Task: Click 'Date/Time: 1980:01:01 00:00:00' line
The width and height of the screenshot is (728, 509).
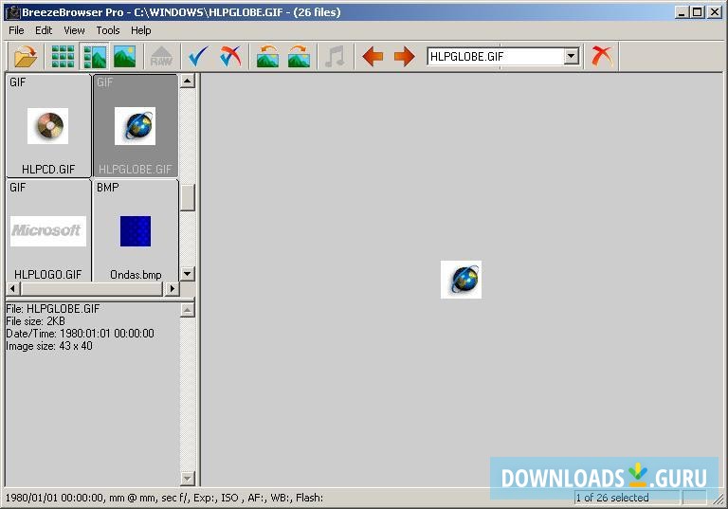Action: pos(80,334)
